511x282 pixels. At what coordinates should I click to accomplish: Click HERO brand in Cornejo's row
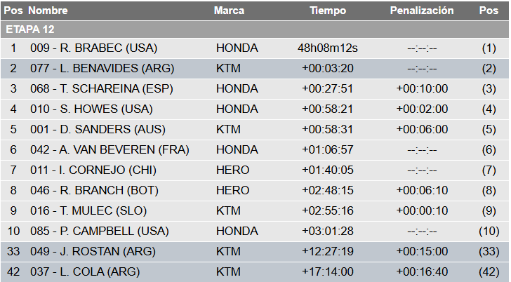coord(232,170)
